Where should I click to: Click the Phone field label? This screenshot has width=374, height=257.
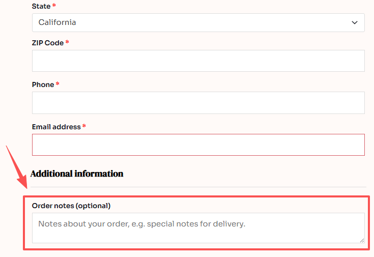(x=43, y=84)
